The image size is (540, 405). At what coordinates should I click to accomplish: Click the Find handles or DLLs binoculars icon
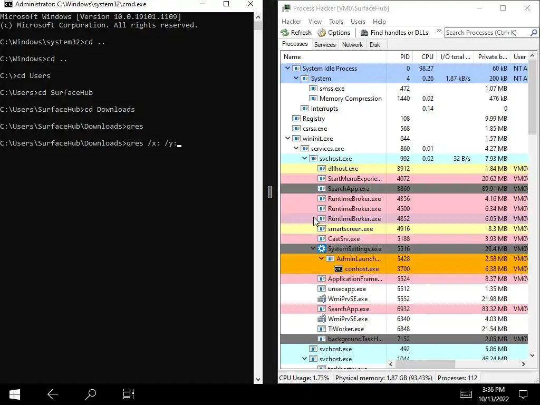click(x=364, y=33)
